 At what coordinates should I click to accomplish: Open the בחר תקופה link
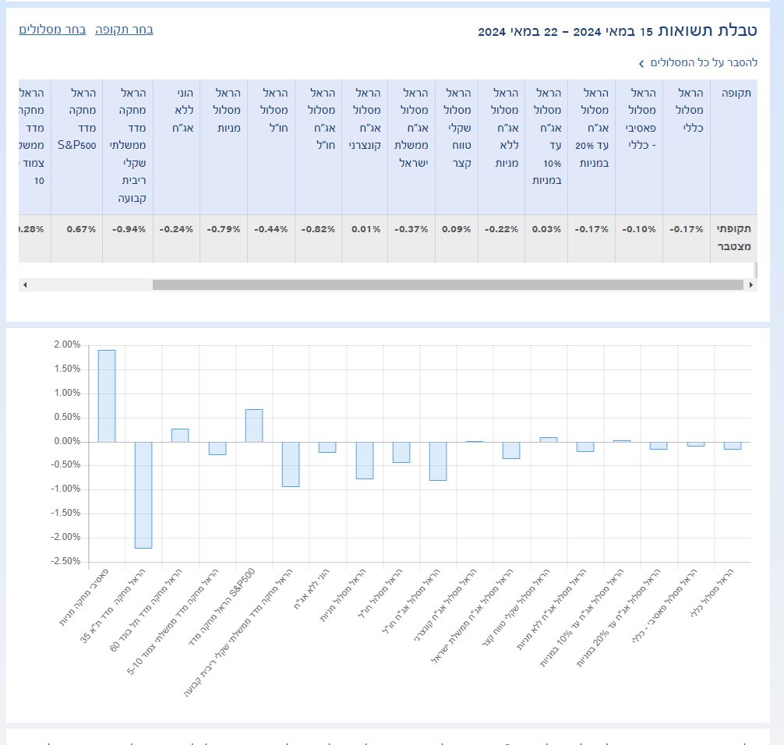click(124, 30)
